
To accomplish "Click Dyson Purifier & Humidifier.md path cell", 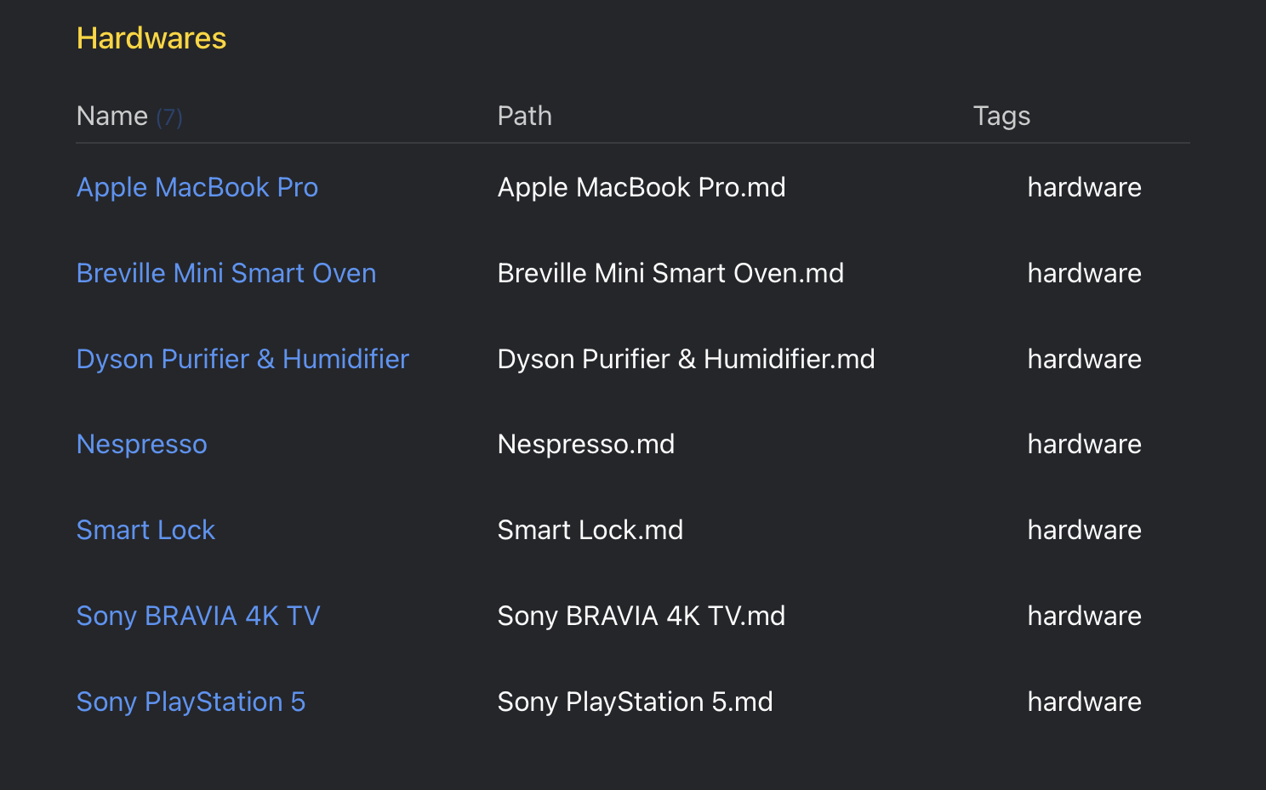I will pos(687,359).
